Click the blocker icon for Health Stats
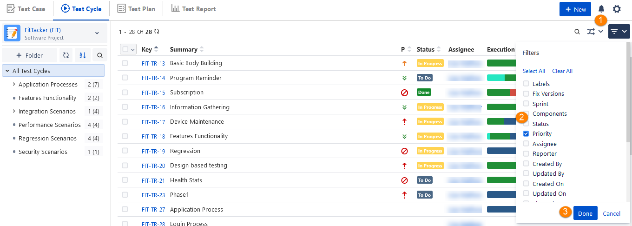The height and width of the screenshot is (226, 632). click(x=404, y=180)
